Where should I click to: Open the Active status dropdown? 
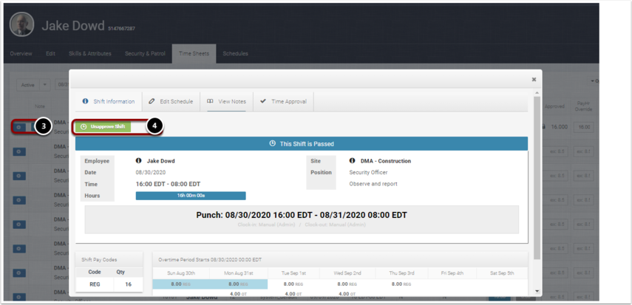34,85
